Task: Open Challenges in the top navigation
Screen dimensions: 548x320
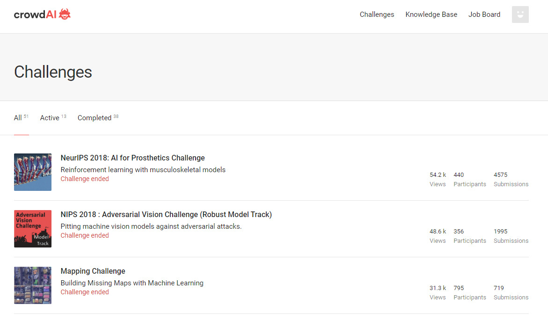Action: [377, 15]
